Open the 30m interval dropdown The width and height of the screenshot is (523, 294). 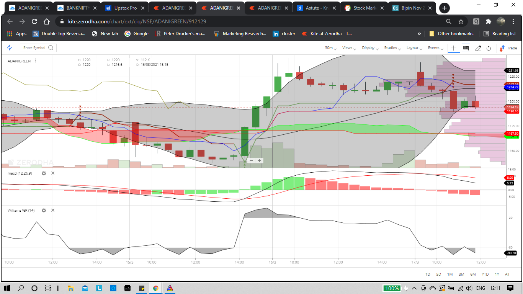pyautogui.click(x=330, y=48)
